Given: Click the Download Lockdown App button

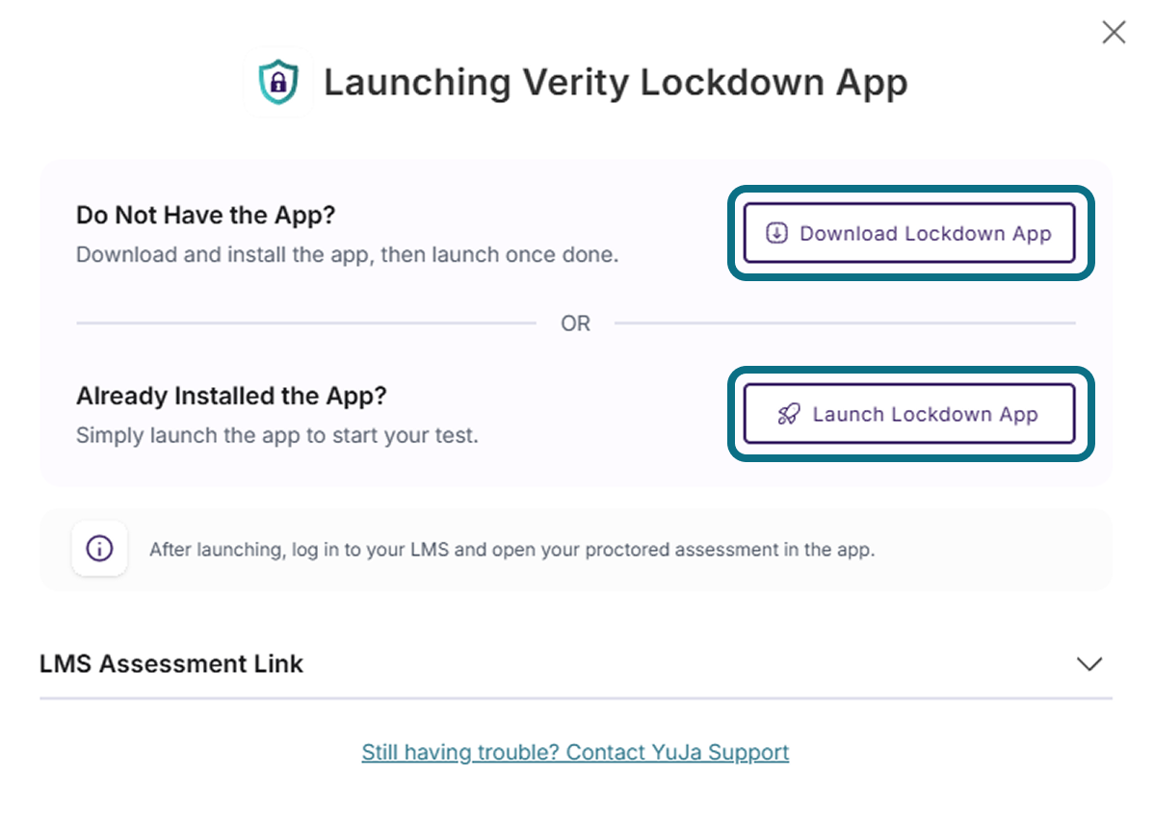Looking at the screenshot, I should tap(909, 233).
